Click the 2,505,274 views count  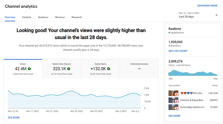(175, 61)
